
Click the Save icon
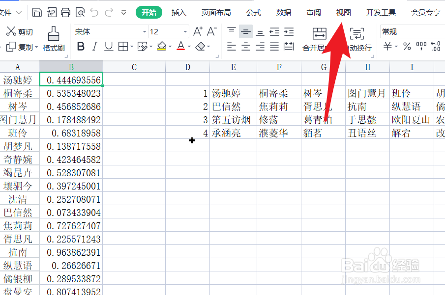tap(37, 12)
